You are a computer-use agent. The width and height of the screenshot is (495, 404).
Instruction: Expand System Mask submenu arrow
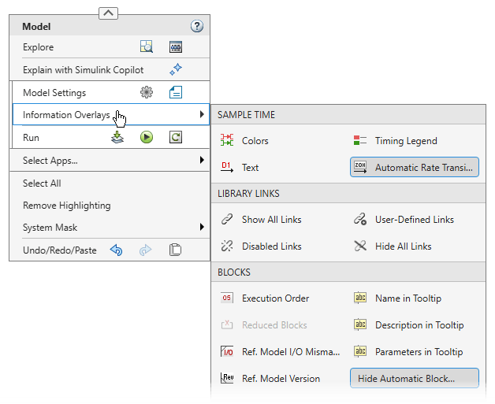coord(202,227)
